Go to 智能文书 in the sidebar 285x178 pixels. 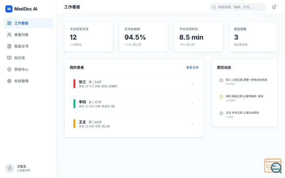28,46
